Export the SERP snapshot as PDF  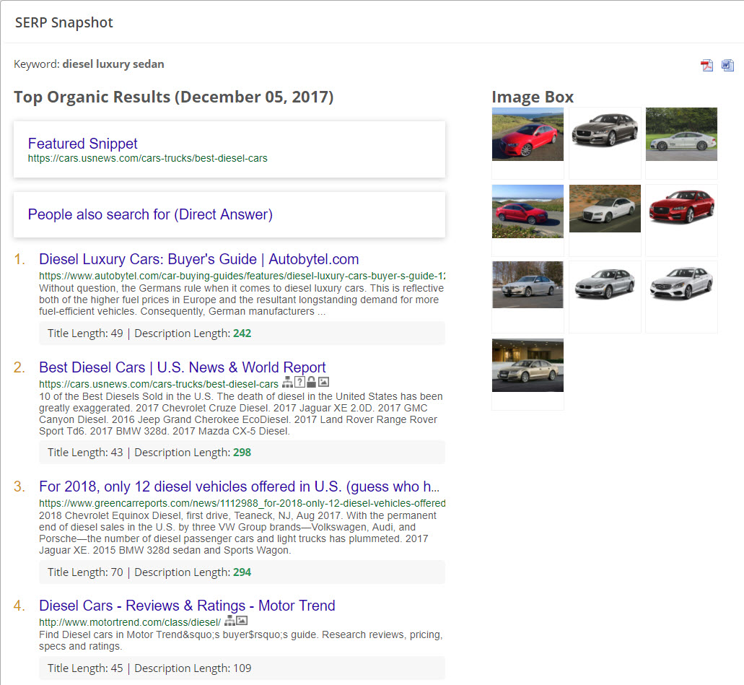click(706, 66)
